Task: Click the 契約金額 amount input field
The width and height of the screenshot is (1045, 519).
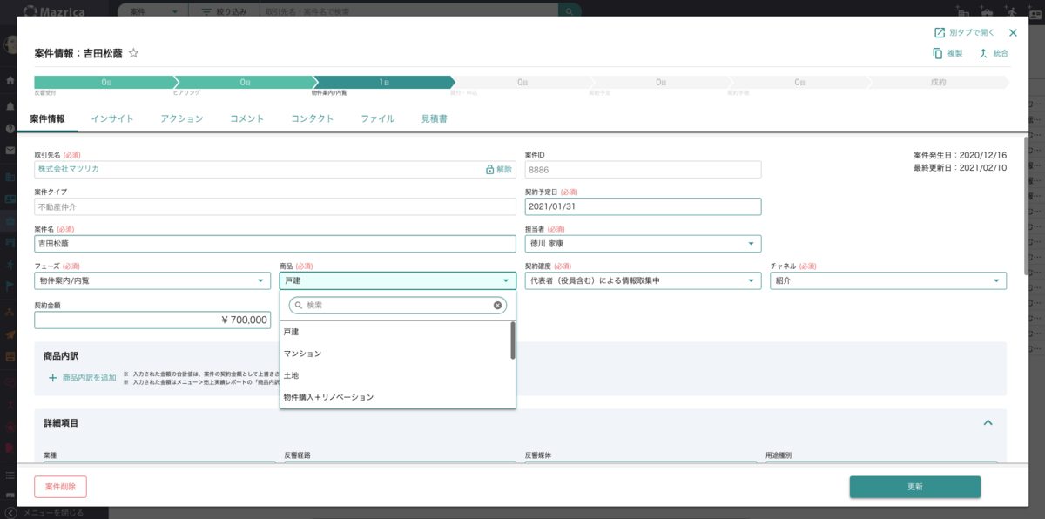Action: (x=152, y=320)
